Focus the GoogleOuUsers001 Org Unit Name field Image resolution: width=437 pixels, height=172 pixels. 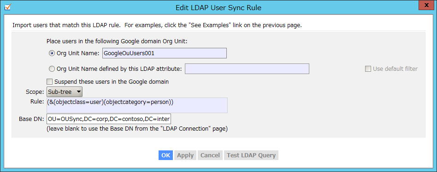(x=165, y=53)
